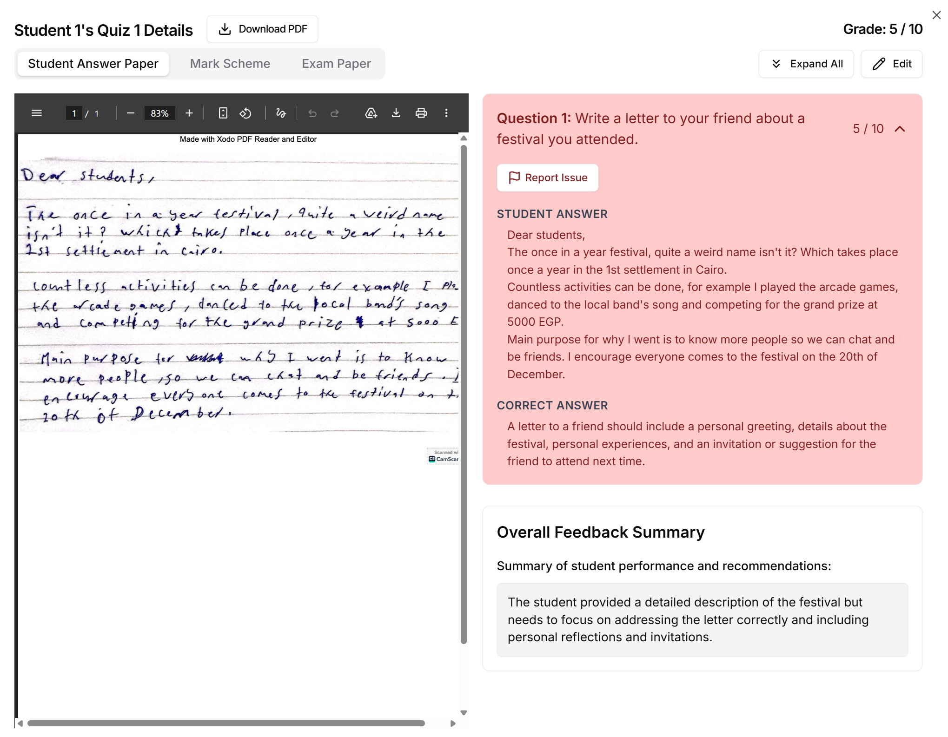The height and width of the screenshot is (737, 948).
Task: Report an issue with Question 1
Action: click(x=548, y=178)
